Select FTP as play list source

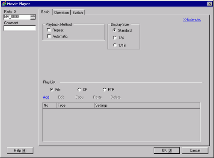coord(104,90)
